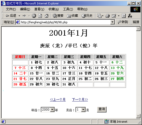Follow the 下一个月>> next month link

(x=80, y=100)
